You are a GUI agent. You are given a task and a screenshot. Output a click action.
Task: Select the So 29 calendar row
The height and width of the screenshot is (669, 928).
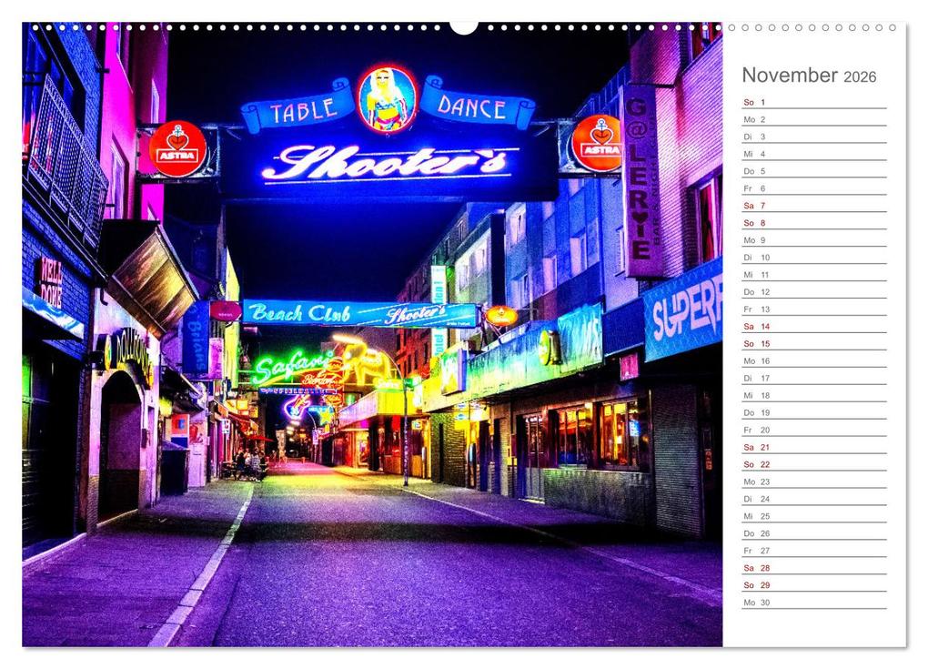tap(813, 584)
